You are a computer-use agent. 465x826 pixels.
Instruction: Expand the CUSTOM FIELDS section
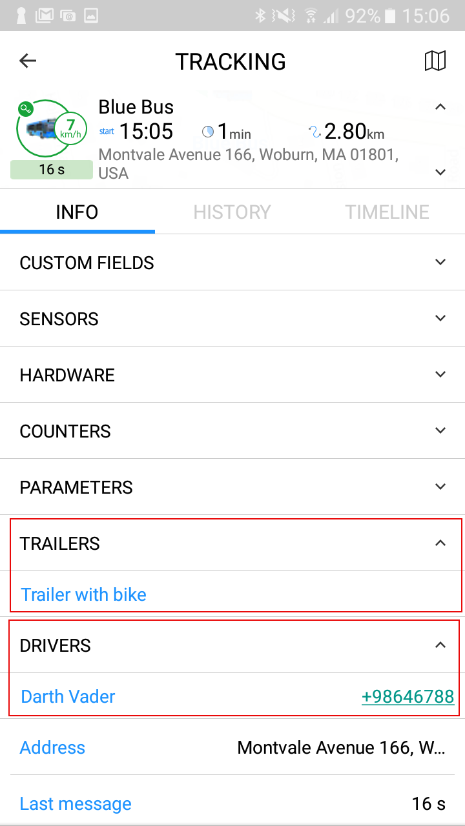[x=440, y=262]
